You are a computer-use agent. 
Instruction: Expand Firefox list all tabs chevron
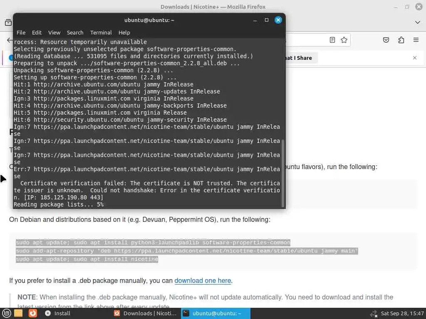(418, 22)
